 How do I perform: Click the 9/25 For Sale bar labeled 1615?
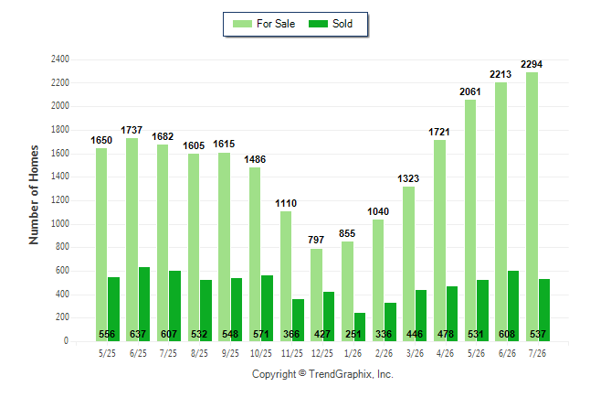click(225, 247)
